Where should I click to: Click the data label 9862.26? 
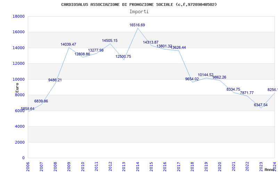click(x=220, y=77)
